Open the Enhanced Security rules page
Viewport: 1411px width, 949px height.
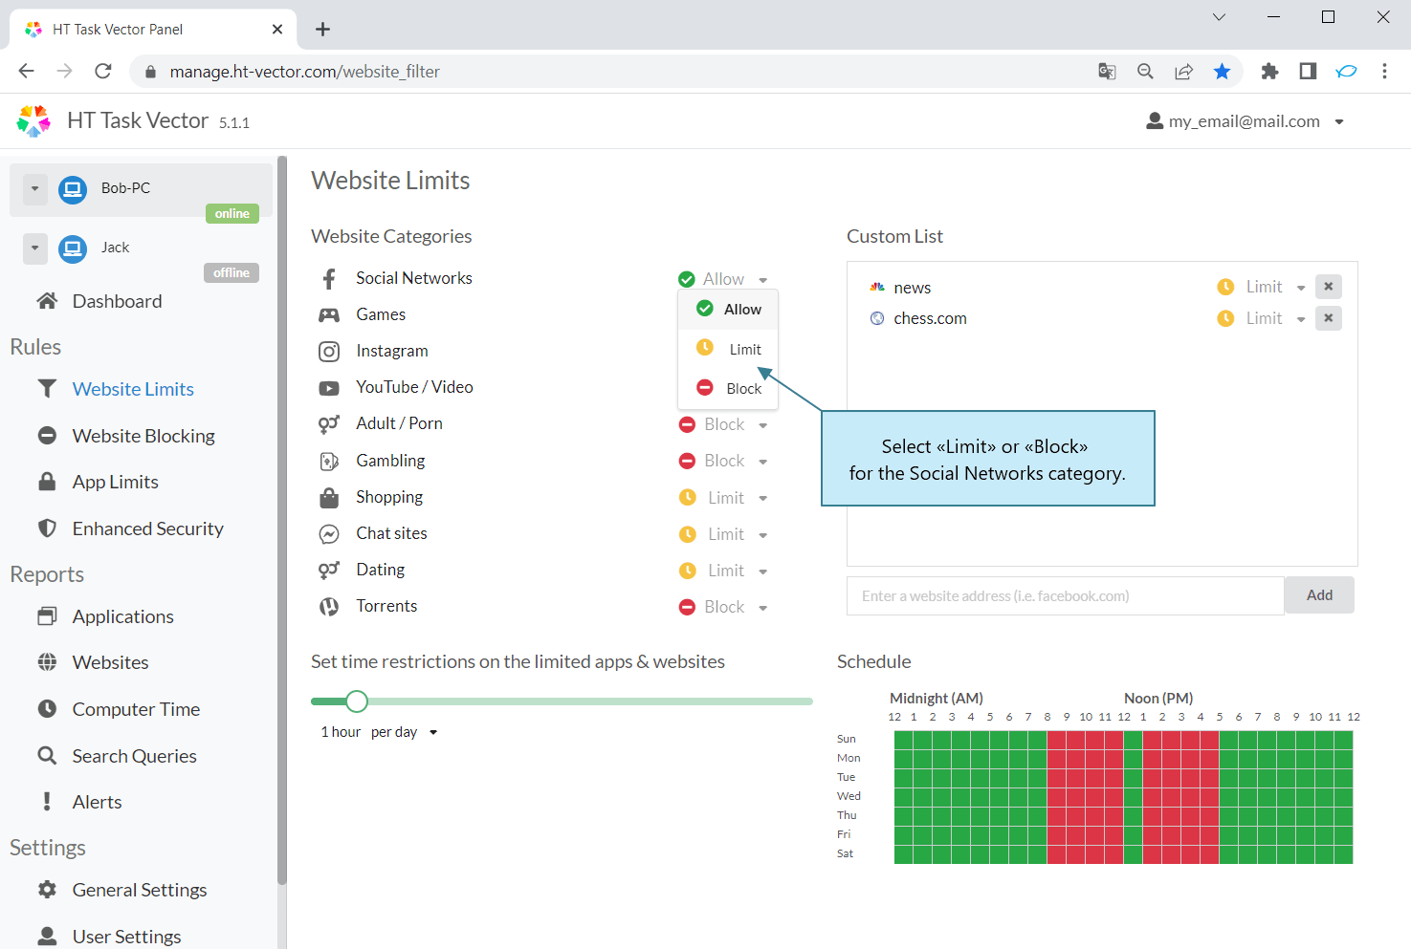(148, 528)
